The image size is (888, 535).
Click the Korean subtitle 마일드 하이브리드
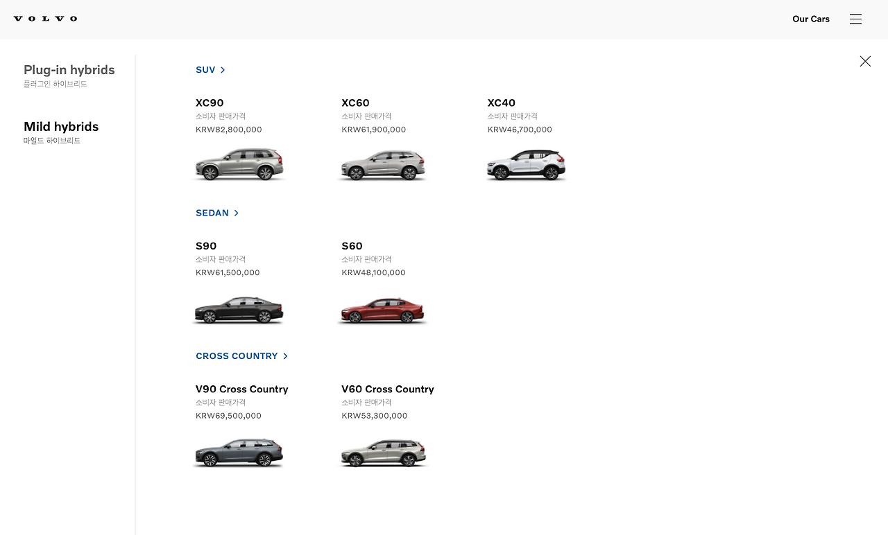tap(52, 141)
